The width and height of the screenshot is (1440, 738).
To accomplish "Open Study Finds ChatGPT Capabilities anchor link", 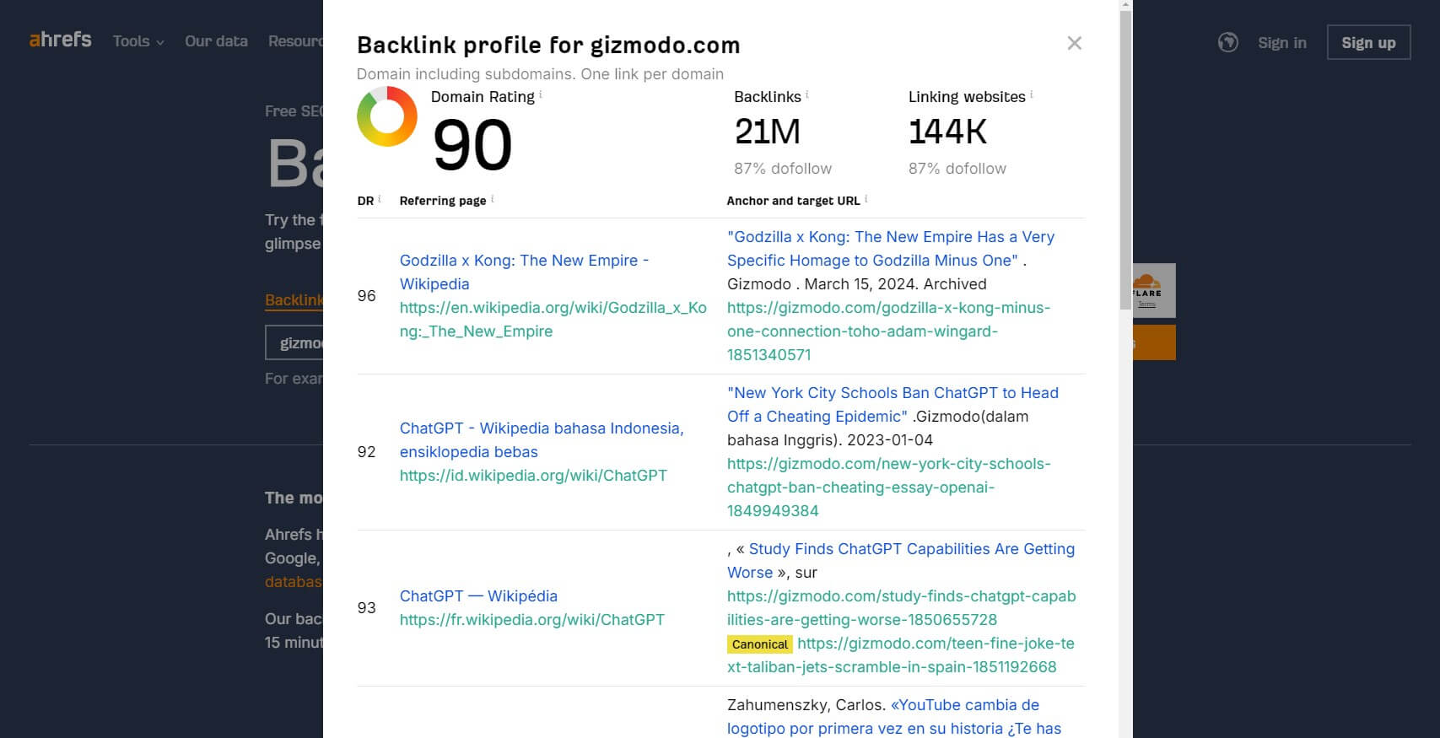I will click(901, 561).
